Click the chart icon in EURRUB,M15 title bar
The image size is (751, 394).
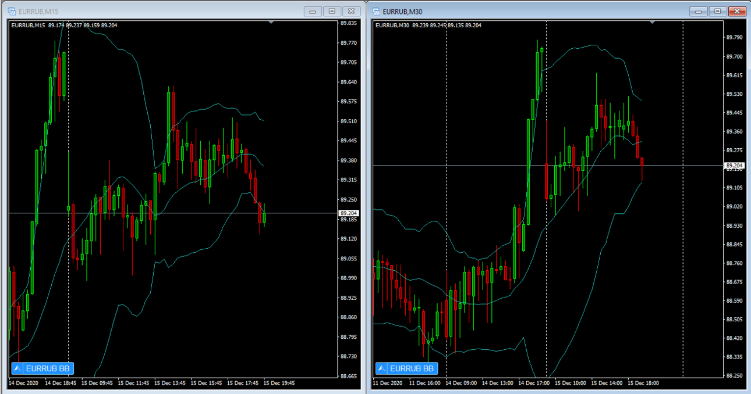pos(12,11)
